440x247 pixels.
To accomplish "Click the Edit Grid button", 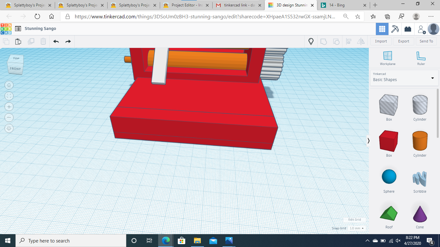I will tap(354, 220).
